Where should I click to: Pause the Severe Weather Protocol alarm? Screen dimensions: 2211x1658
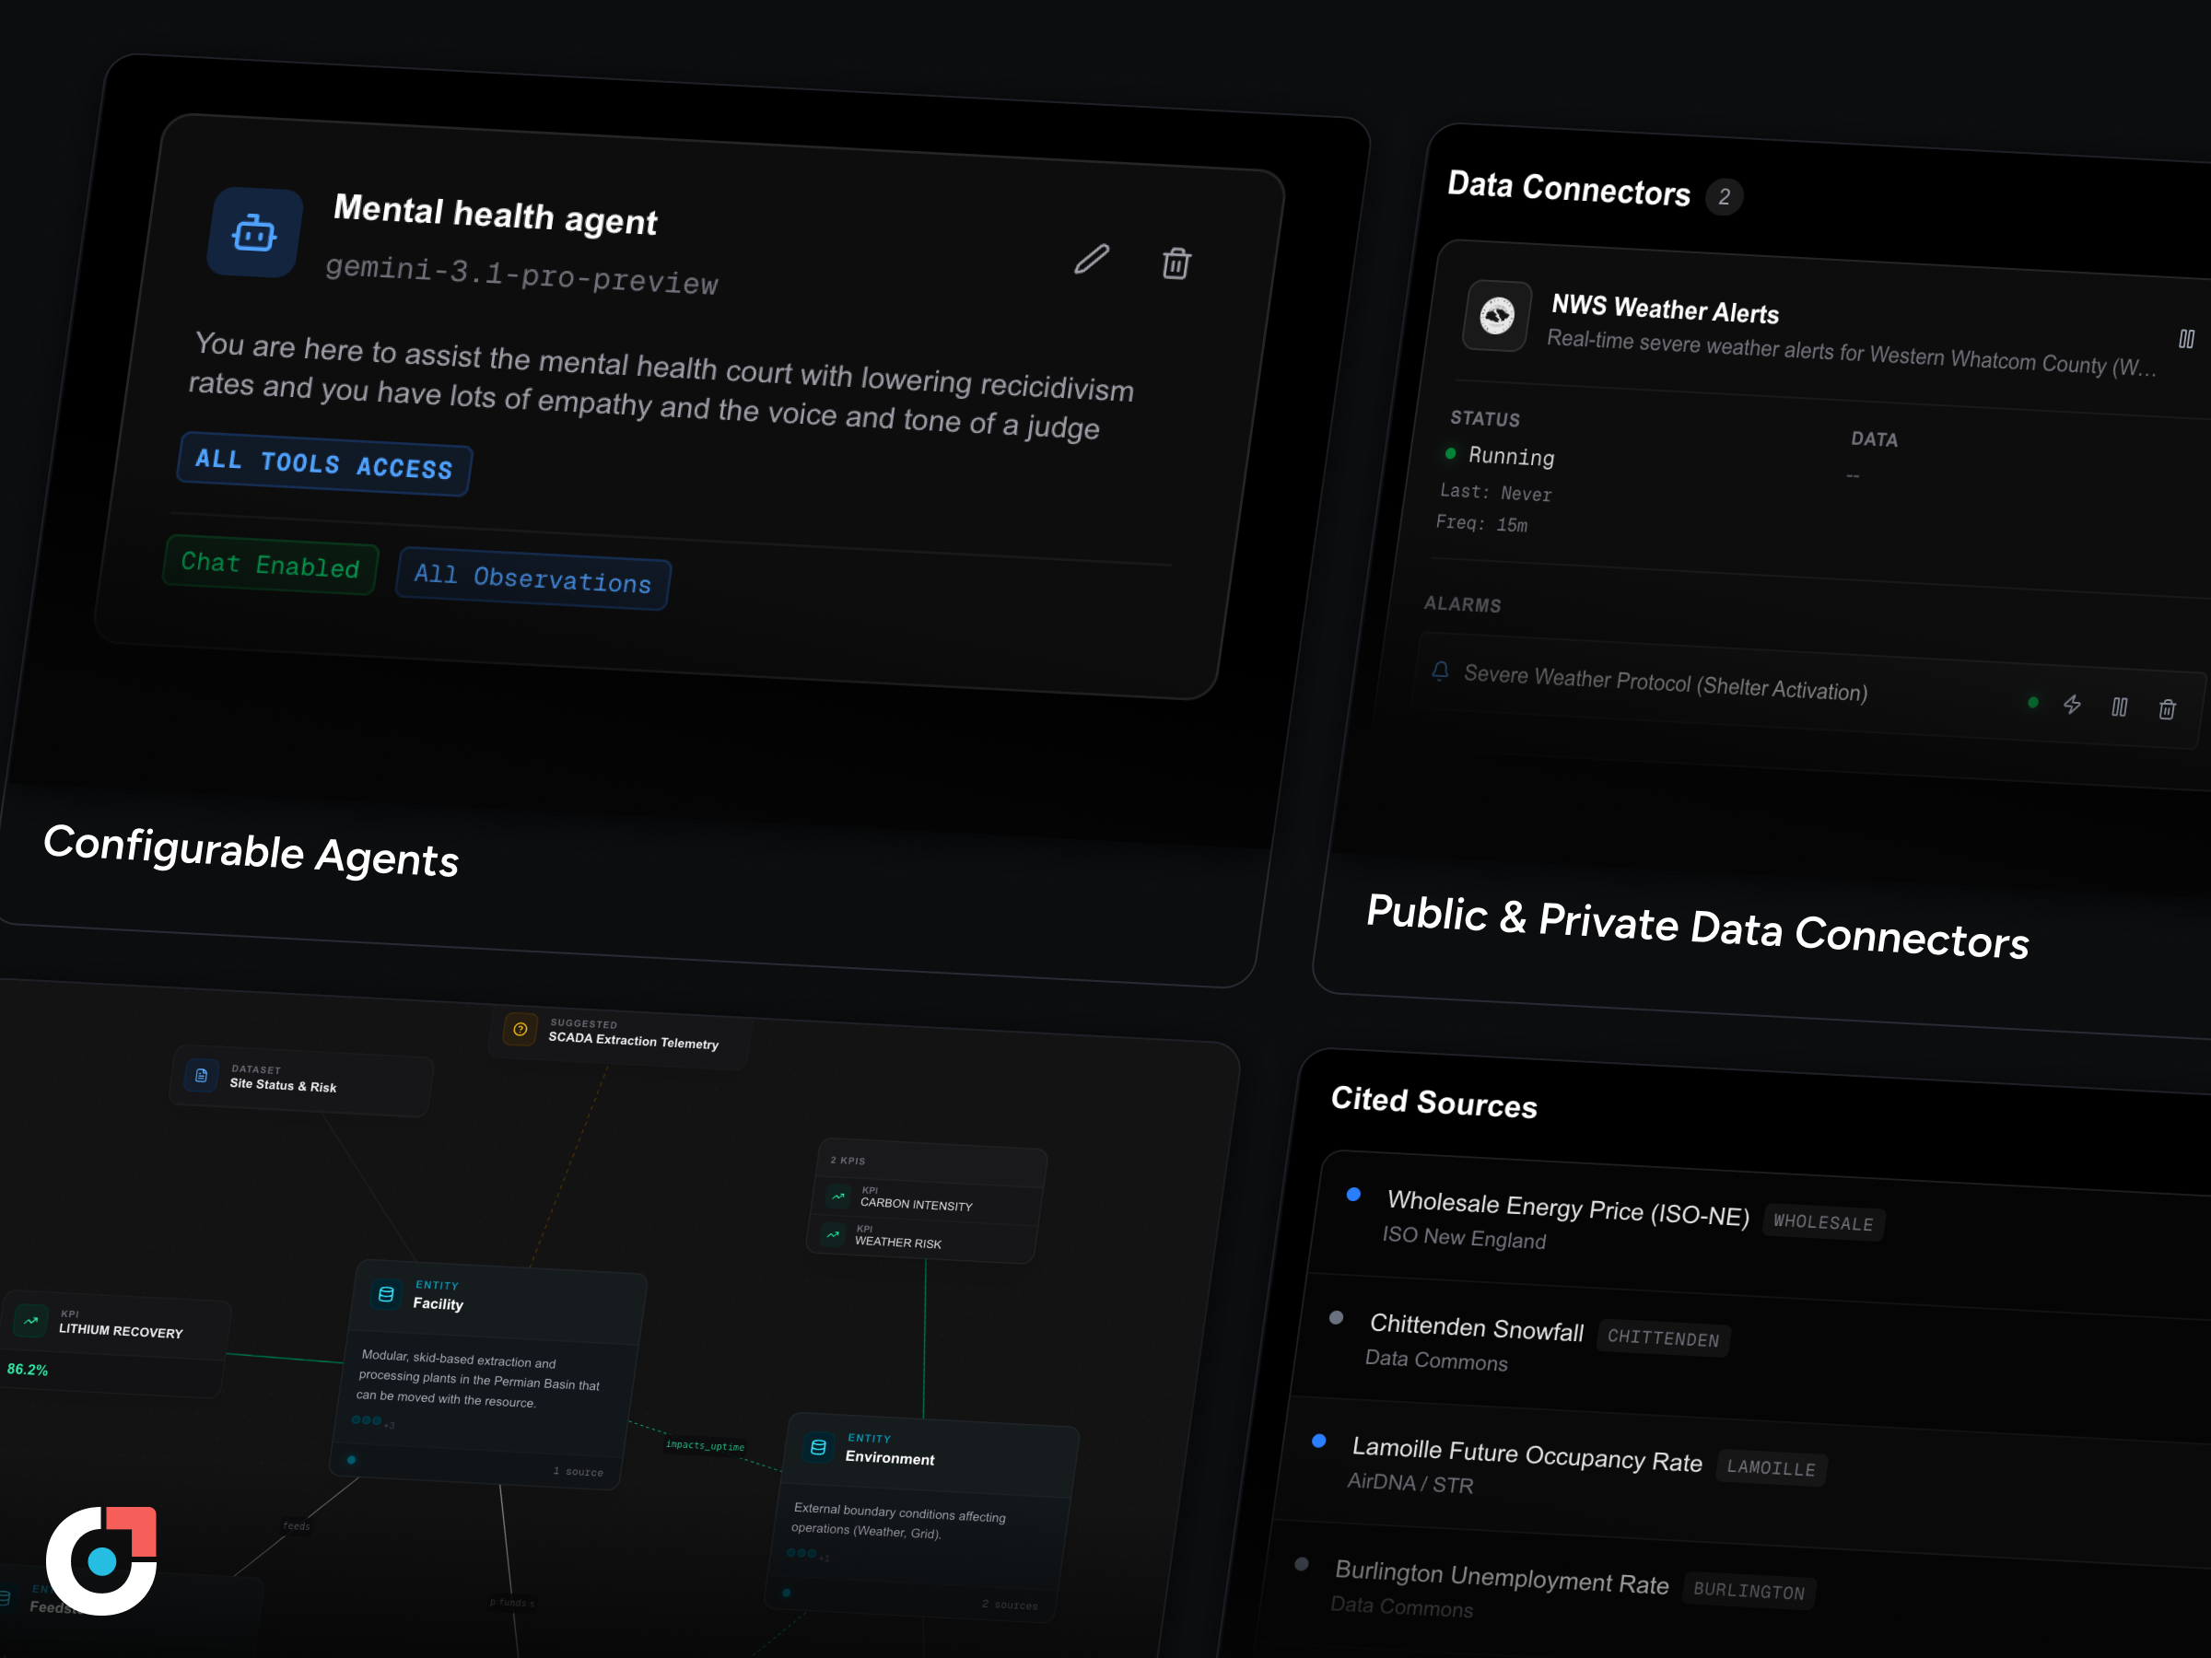click(x=2119, y=707)
